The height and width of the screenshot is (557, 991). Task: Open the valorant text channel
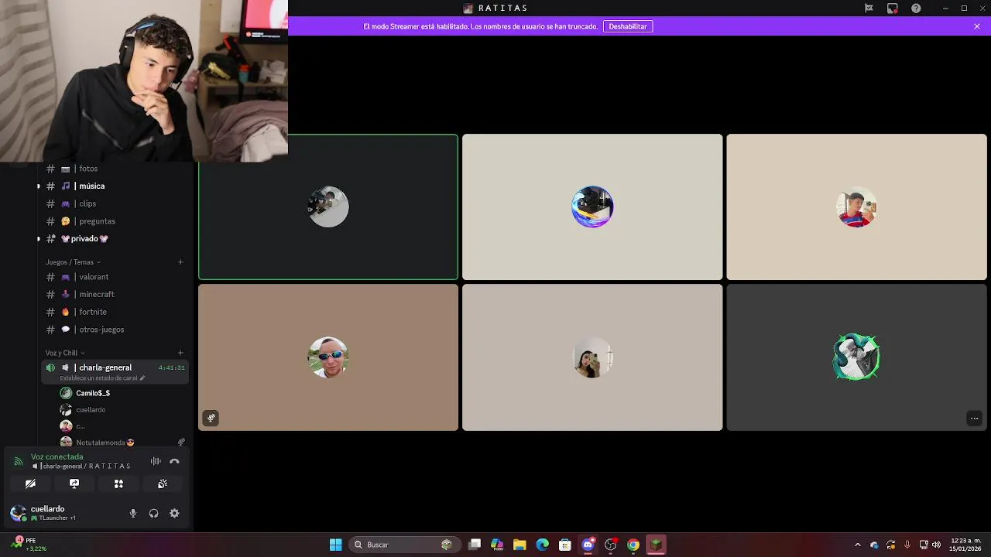[115, 277]
